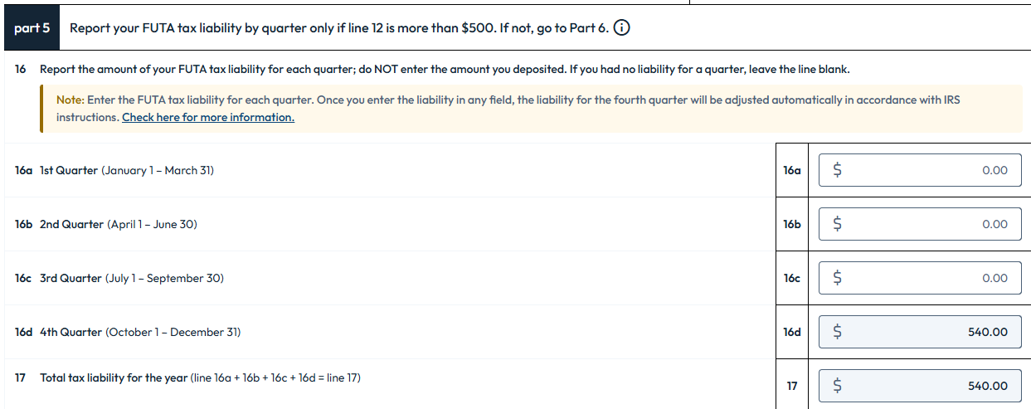Screen dimensions: 1031x409
Task: Click the dark 'part 5' section badge
Action: click(x=32, y=27)
